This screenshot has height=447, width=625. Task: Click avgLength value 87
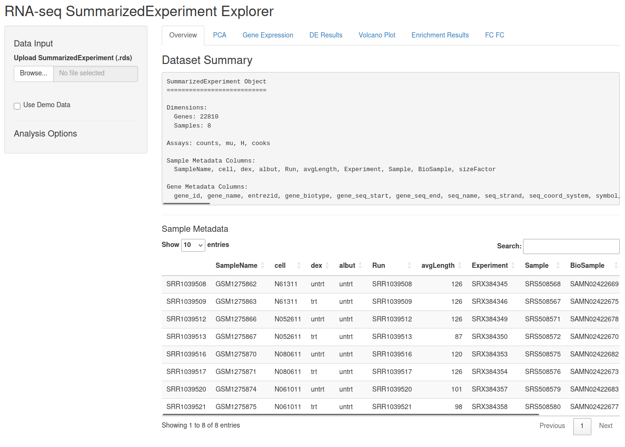coord(459,337)
